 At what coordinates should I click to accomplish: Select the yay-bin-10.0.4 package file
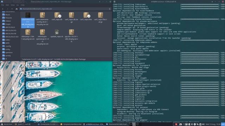[71, 36]
